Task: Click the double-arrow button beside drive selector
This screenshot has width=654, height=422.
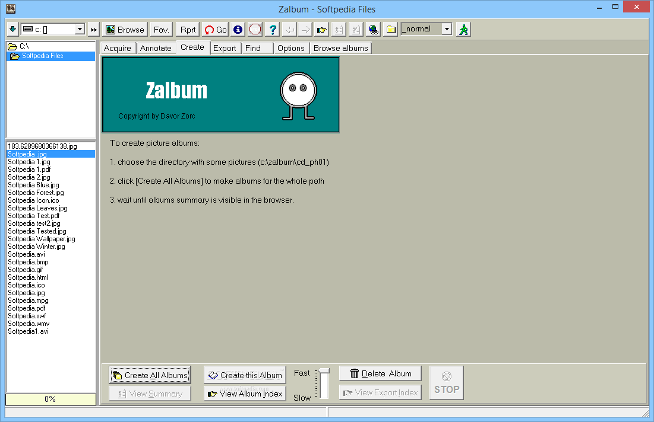Action: click(94, 30)
